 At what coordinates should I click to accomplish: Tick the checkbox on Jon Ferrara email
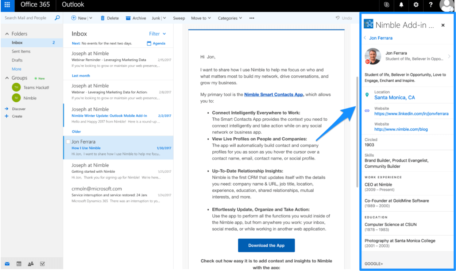click(68, 142)
